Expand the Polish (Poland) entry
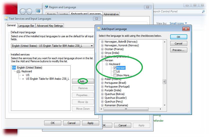Screen dimensions: 209x138 point(102,79)
